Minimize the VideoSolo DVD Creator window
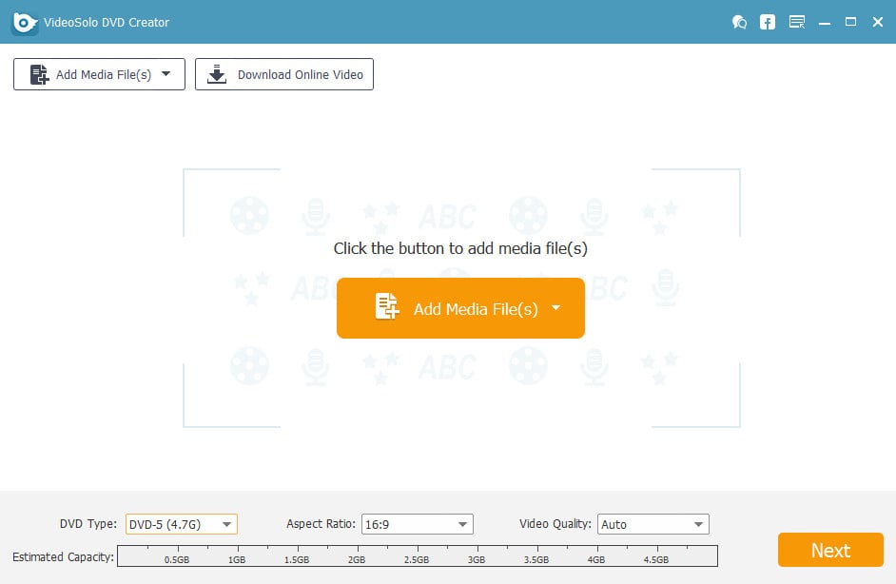 click(x=824, y=24)
